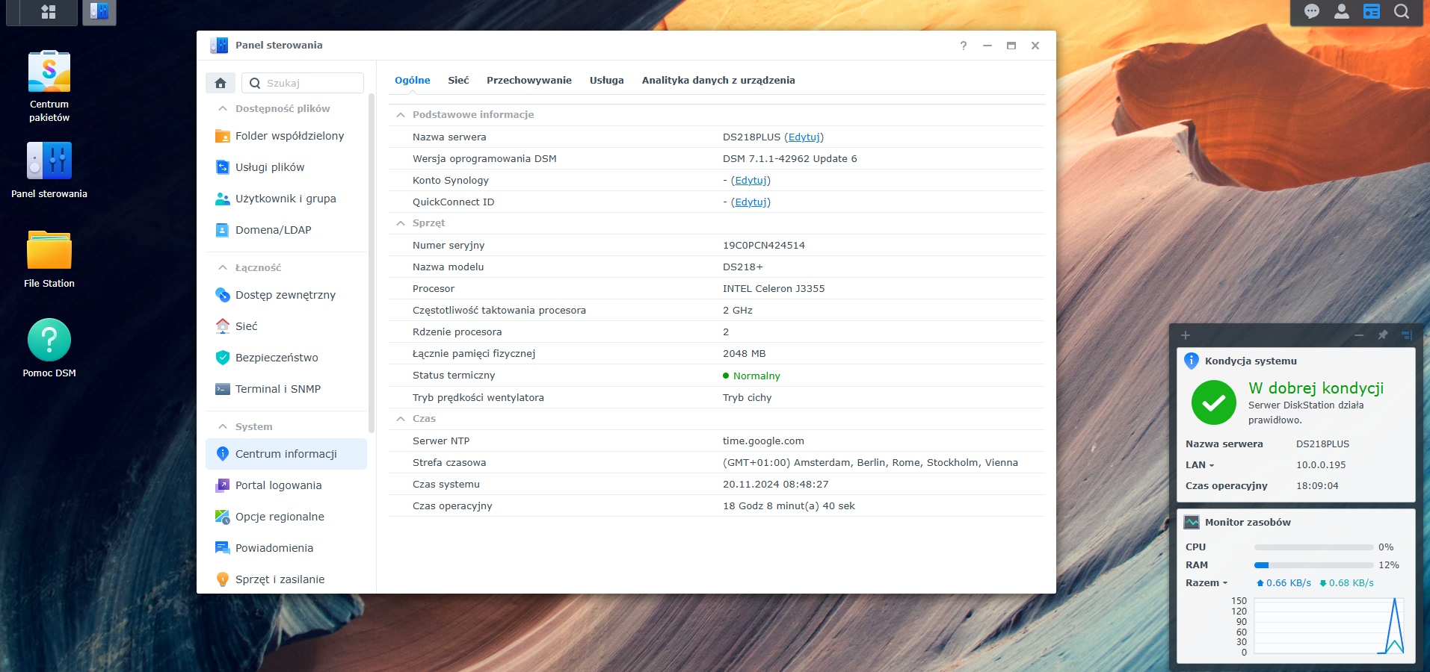The image size is (1430, 672).
Task: Click the time.google.com NTP value
Action: (x=763, y=441)
